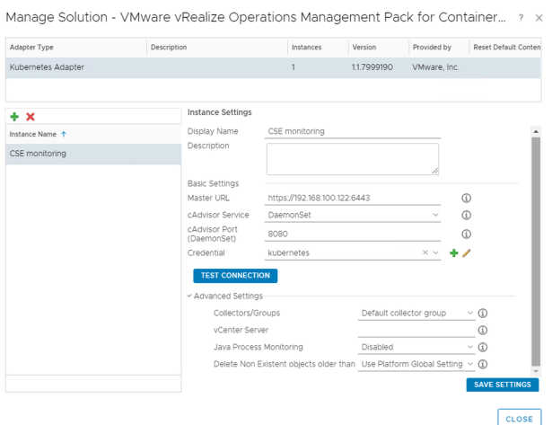This screenshot has height=425, width=552.
Task: Click Adapter Type column header
Action: pyautogui.click(x=76, y=48)
